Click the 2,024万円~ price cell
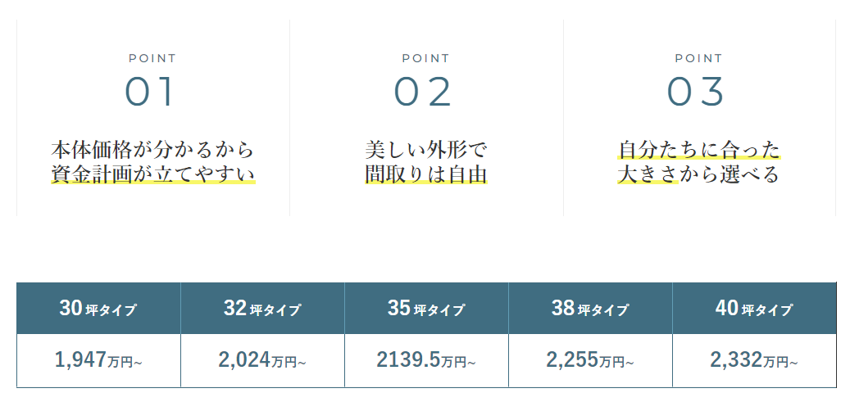The image size is (850, 402). point(262,360)
